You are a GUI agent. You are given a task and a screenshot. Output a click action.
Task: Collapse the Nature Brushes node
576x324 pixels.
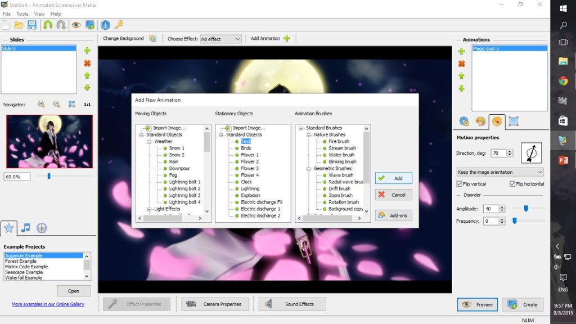coord(309,135)
